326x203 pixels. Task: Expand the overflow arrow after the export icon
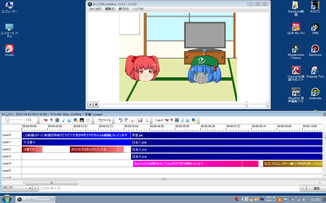(x=151, y=120)
